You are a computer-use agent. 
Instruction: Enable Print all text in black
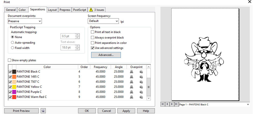tap(93, 32)
